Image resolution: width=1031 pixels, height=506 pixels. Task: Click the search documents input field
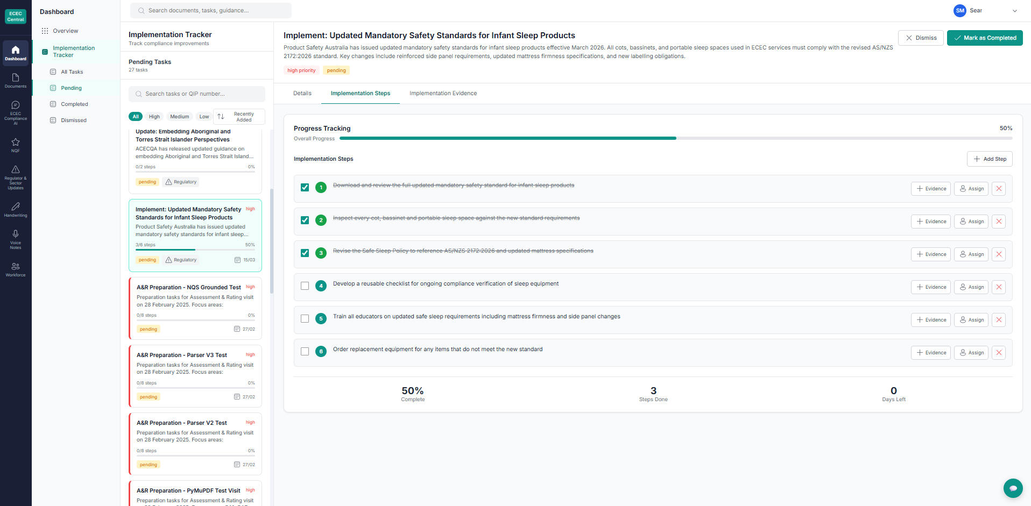[211, 10]
